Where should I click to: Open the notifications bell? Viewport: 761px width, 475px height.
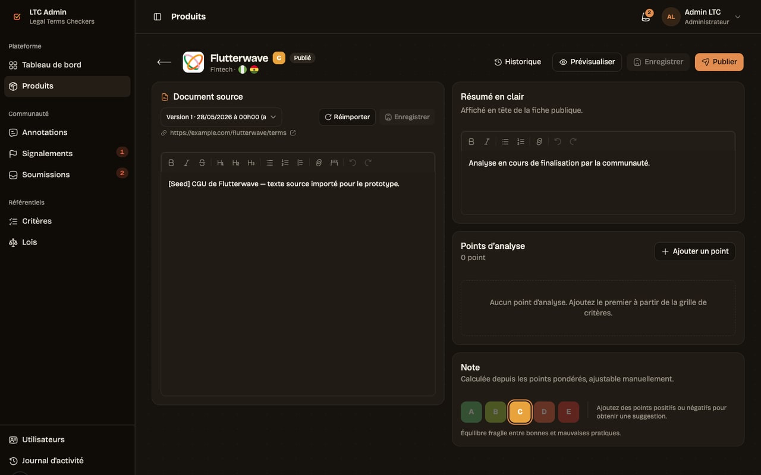coord(646,17)
